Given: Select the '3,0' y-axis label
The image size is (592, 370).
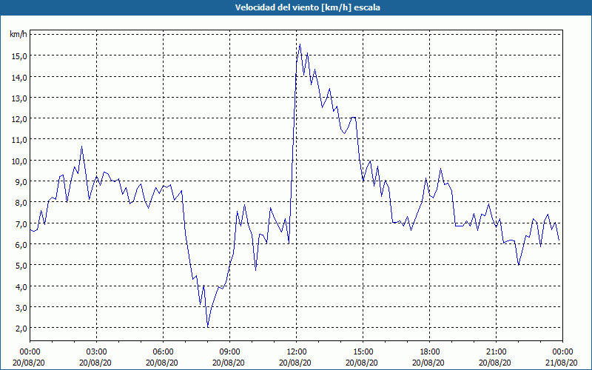Looking at the screenshot, I should pos(21,307).
